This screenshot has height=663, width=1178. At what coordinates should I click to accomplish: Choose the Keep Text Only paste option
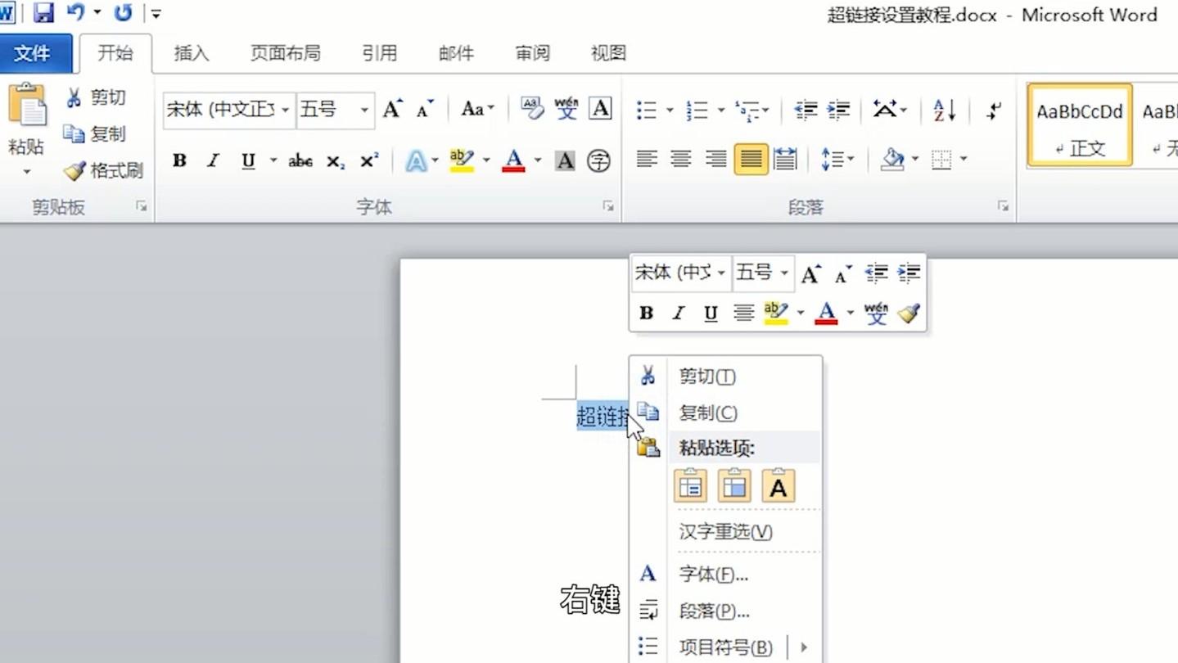click(779, 486)
